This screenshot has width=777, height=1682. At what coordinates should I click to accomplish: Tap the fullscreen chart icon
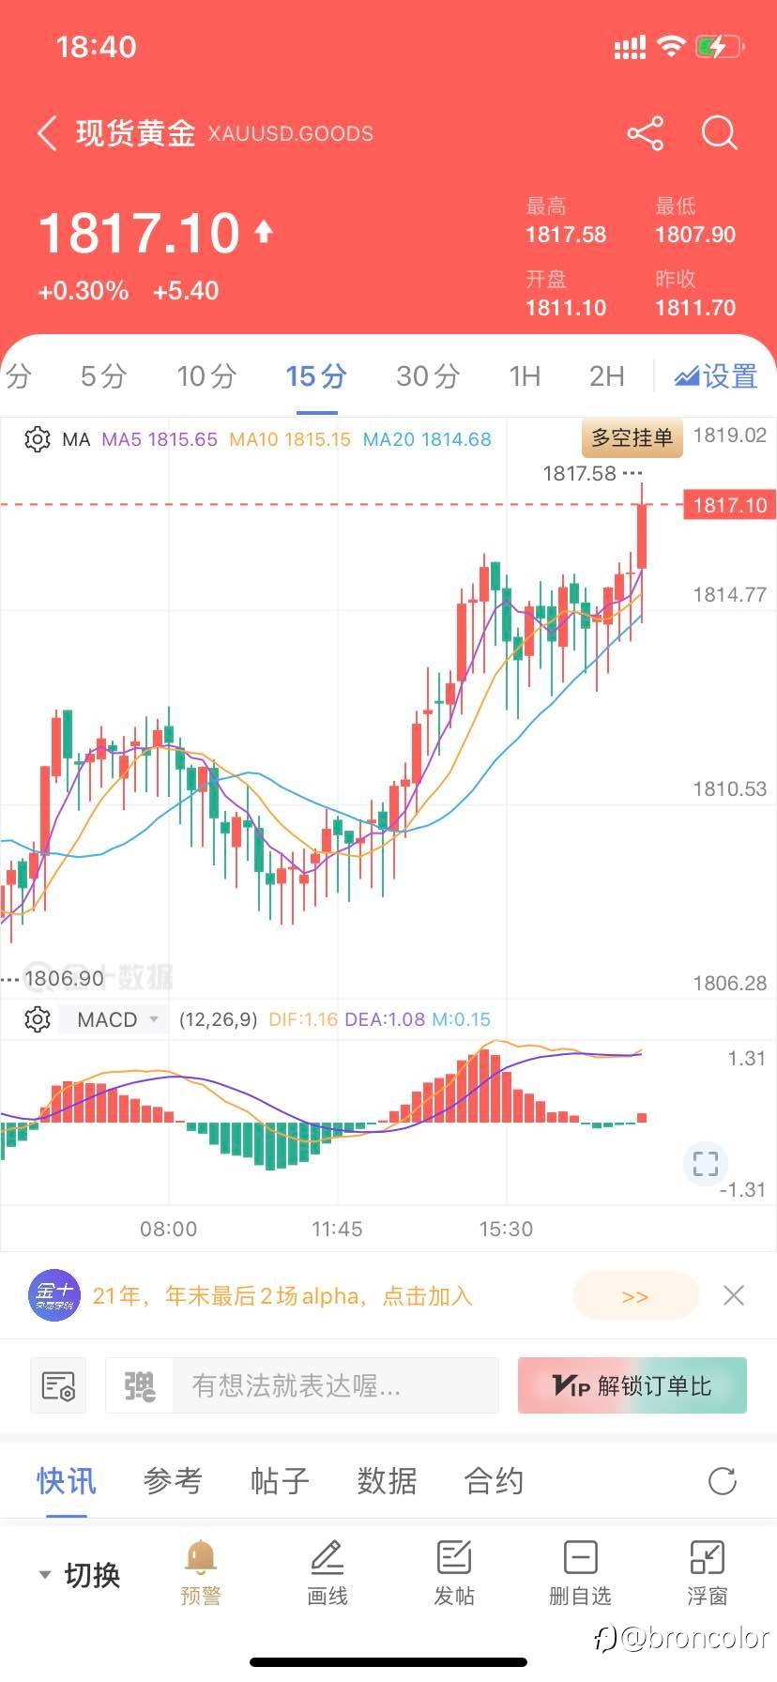point(706,1164)
